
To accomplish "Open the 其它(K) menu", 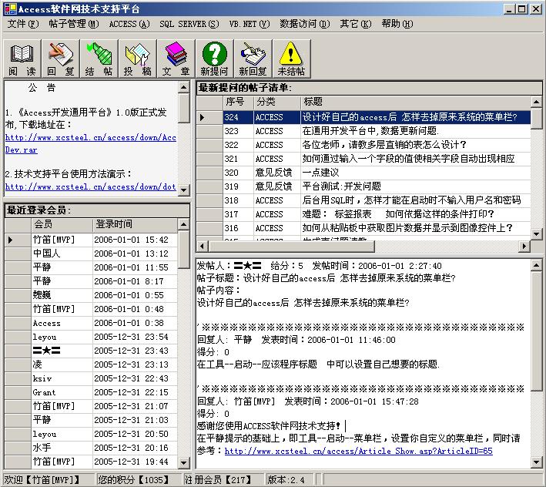I will click(356, 24).
